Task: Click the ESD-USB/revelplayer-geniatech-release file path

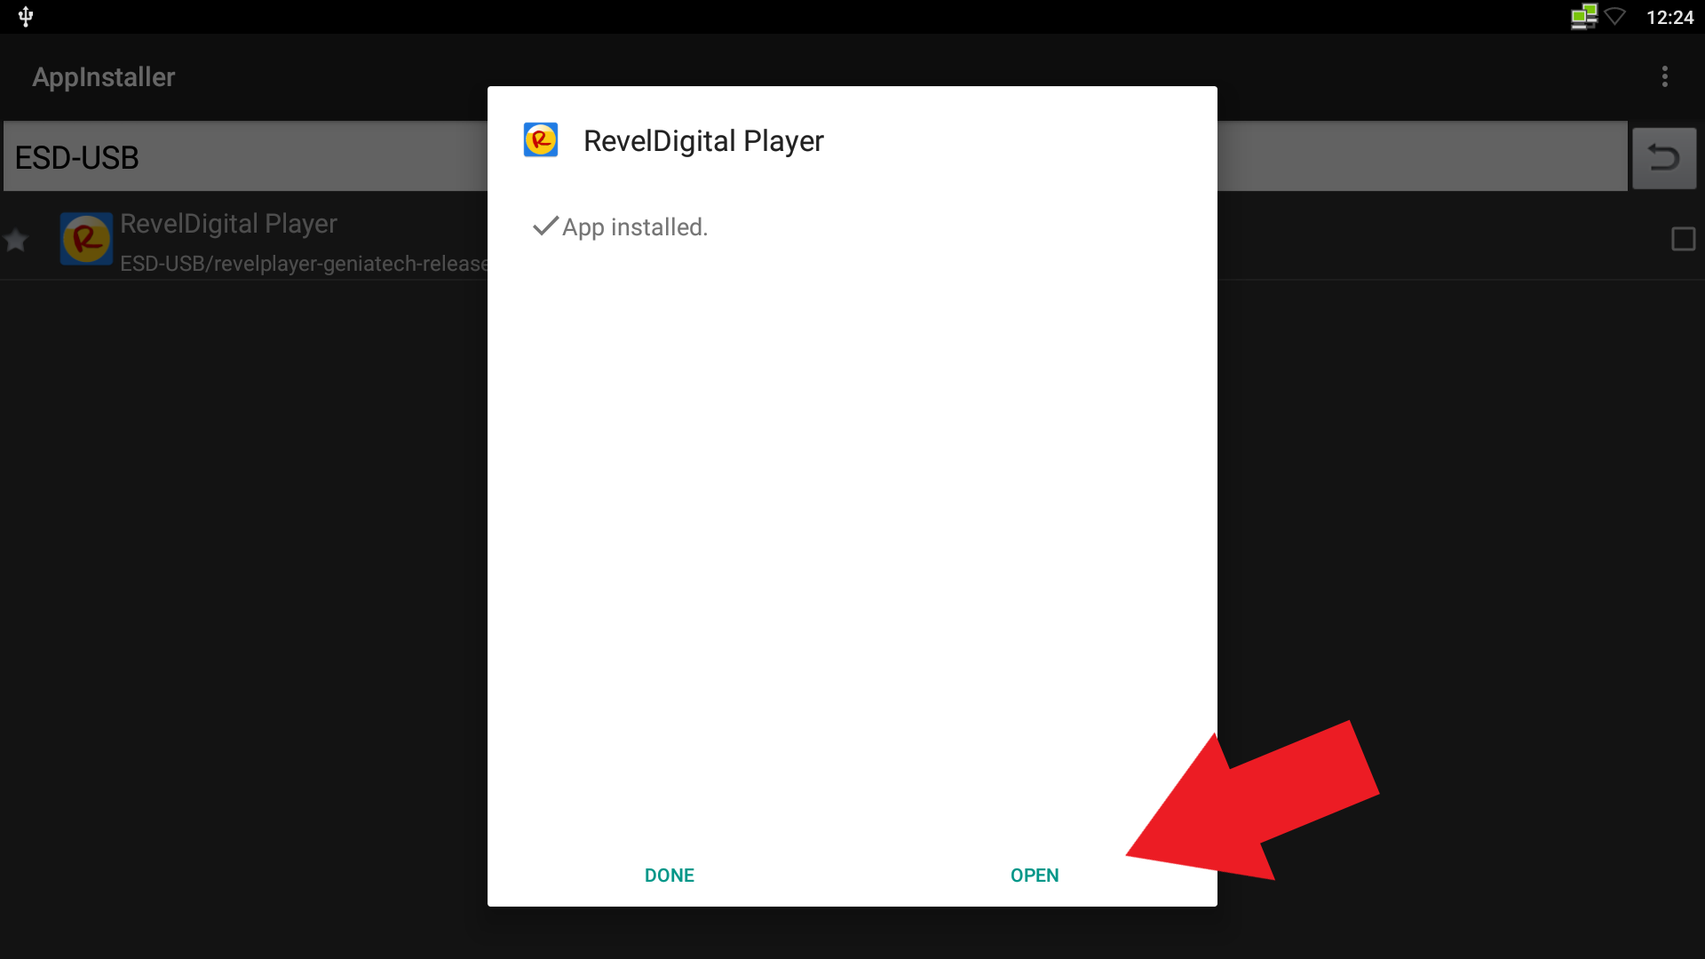Action: point(304,264)
